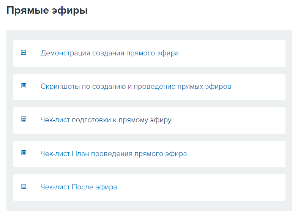
Task: Click blank area of После эфира card
Action: point(202,187)
